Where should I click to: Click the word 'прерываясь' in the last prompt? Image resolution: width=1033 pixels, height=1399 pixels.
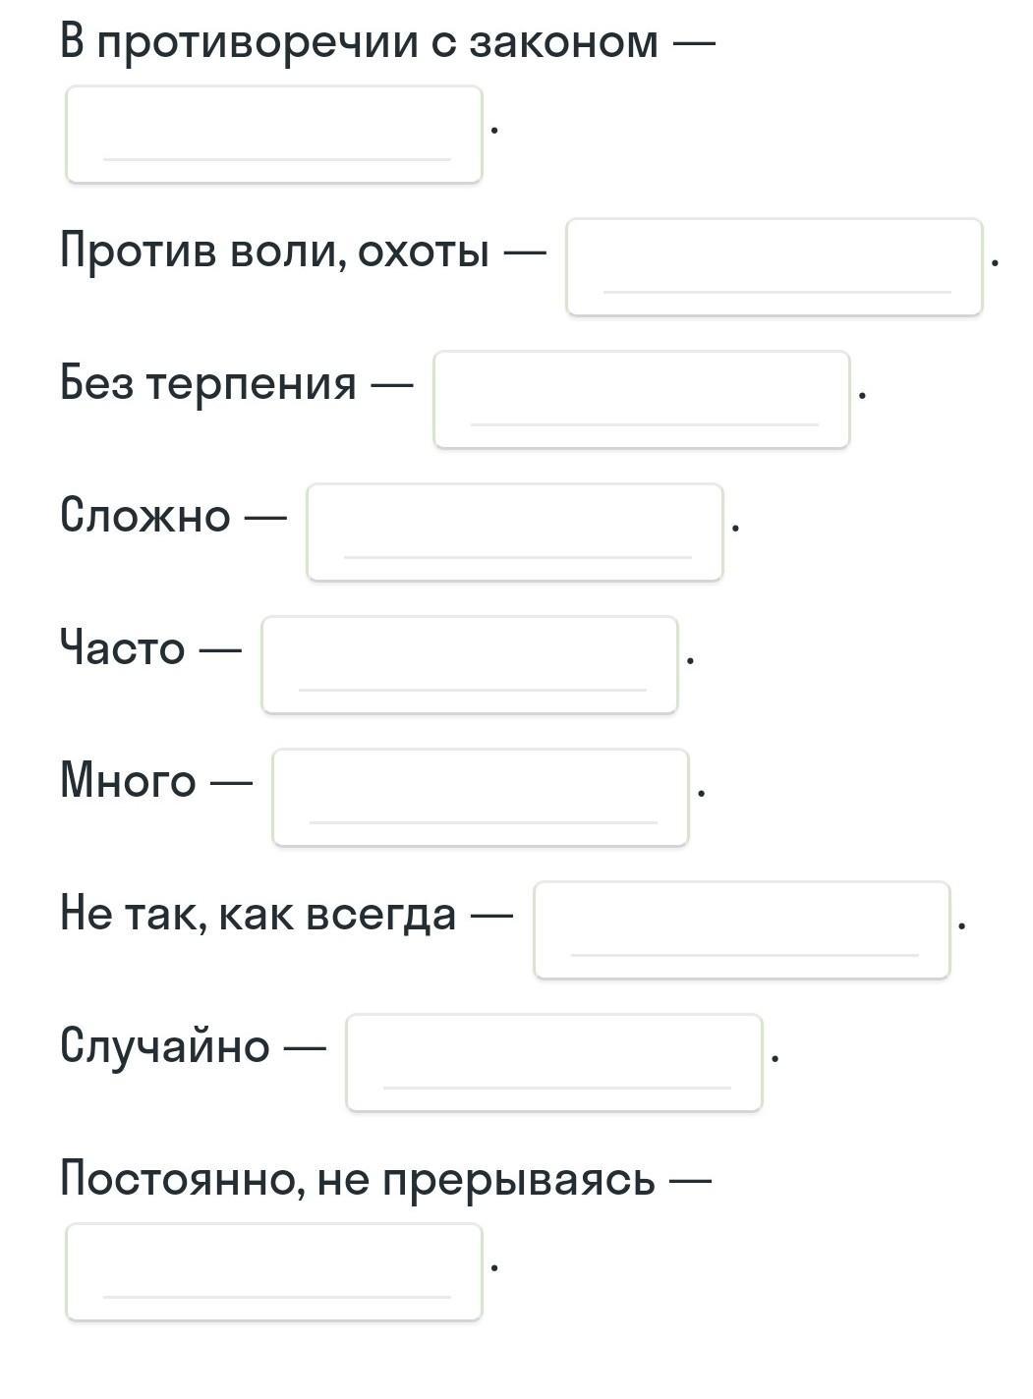coord(518,1180)
